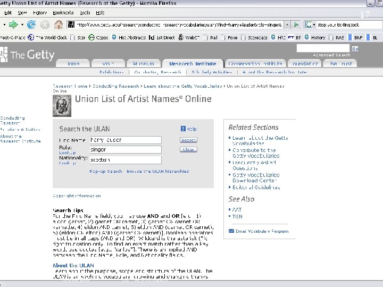Viewport: 383px width, 287px height.
Task: Open the Edit menu
Action: click(8, 13)
